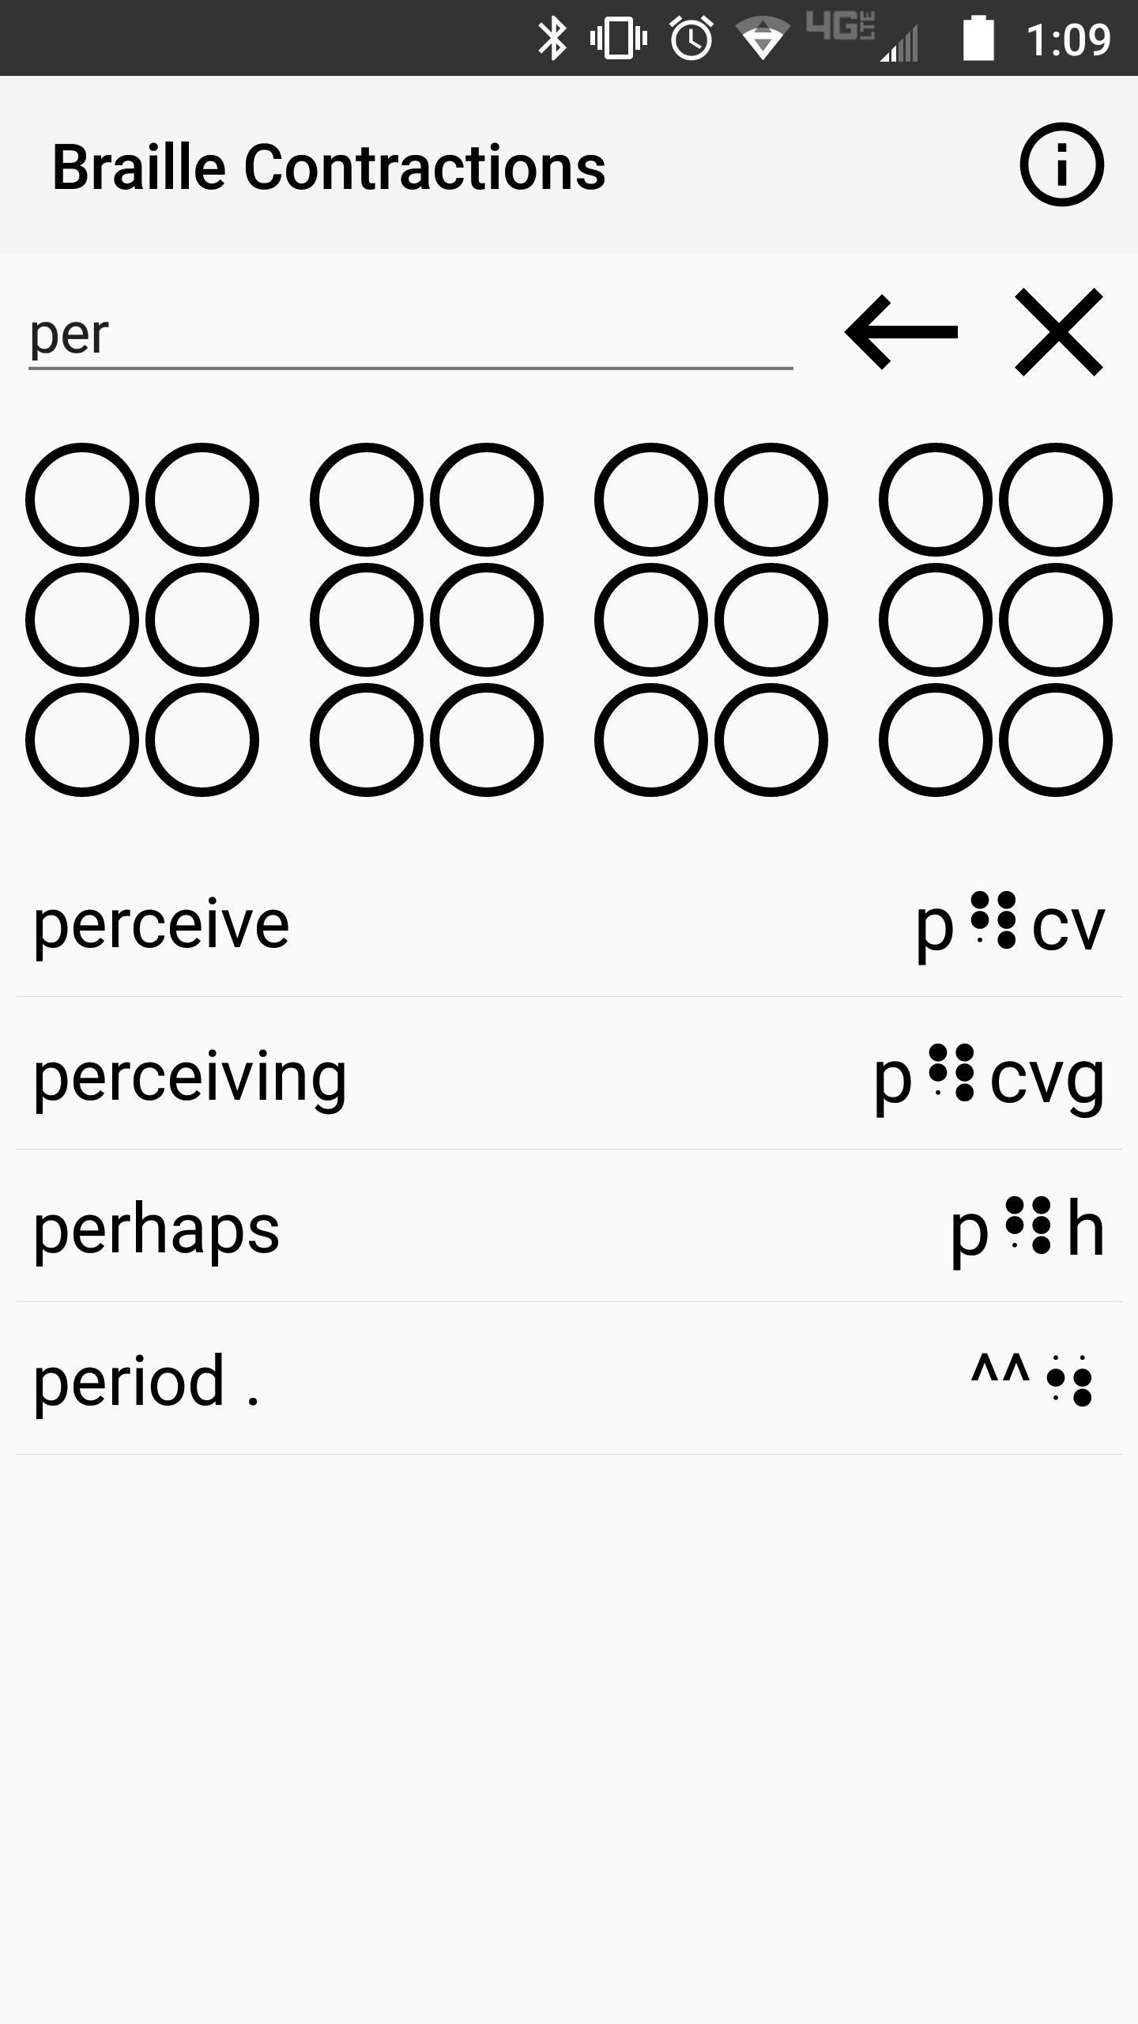Toggle bottom-right dot of fourth braille cell
Image resolution: width=1138 pixels, height=2024 pixels.
coord(1056,740)
